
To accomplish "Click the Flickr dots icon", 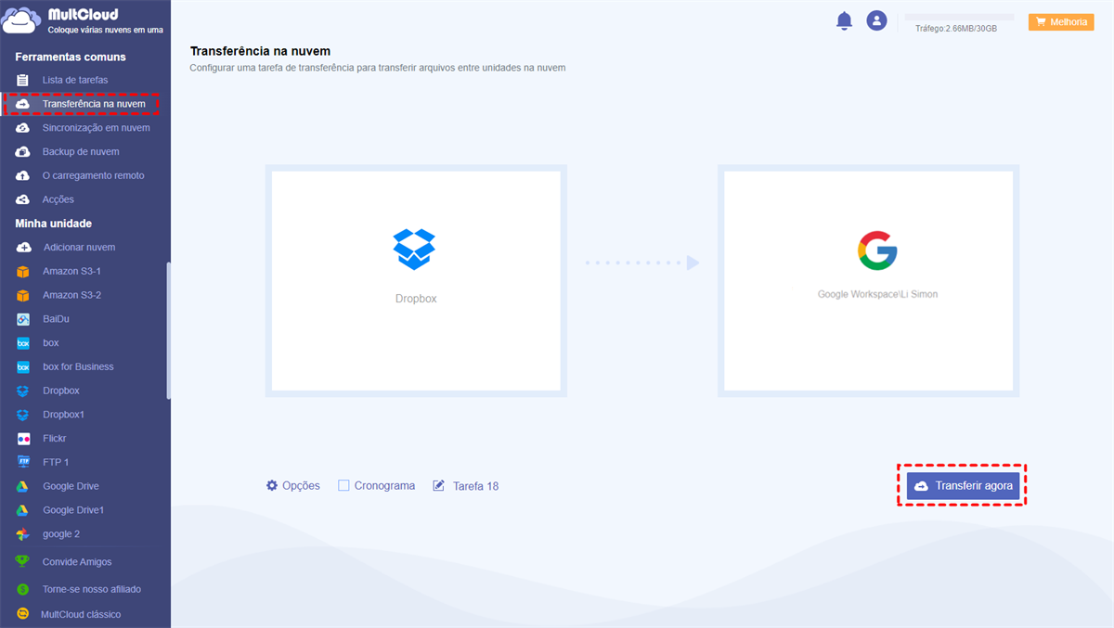I will [23, 439].
